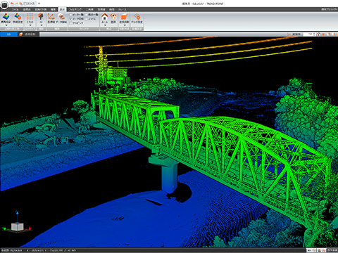Click the viewpoint registration eye icon

tap(113, 17)
